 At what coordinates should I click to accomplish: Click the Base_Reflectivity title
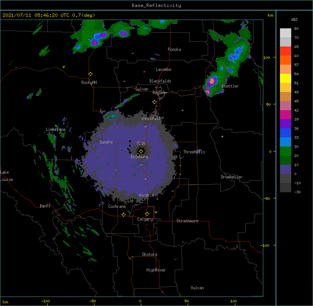[x=156, y=5]
